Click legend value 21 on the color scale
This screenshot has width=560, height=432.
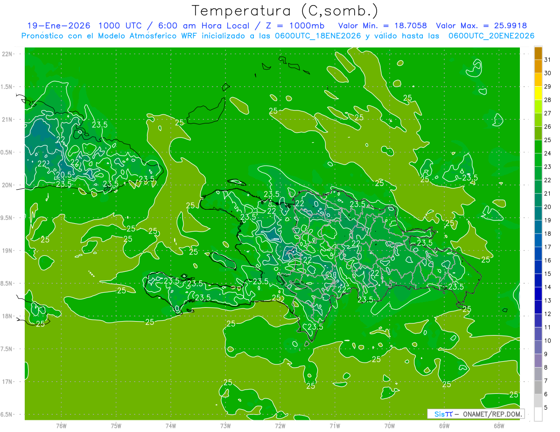pos(548,193)
